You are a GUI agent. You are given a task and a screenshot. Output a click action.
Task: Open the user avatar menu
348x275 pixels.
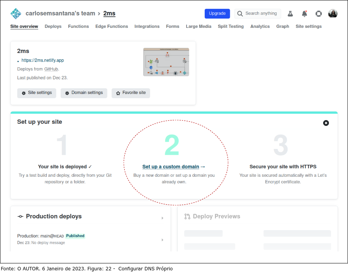click(333, 14)
